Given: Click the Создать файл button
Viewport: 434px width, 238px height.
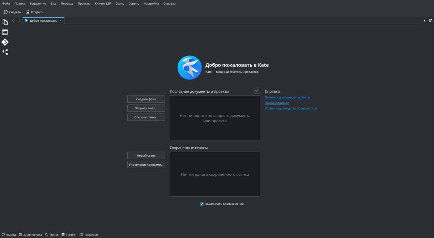Looking at the screenshot, I should 146,99.
